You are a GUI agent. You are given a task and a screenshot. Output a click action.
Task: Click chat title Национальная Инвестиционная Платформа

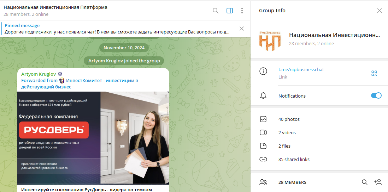55,7
